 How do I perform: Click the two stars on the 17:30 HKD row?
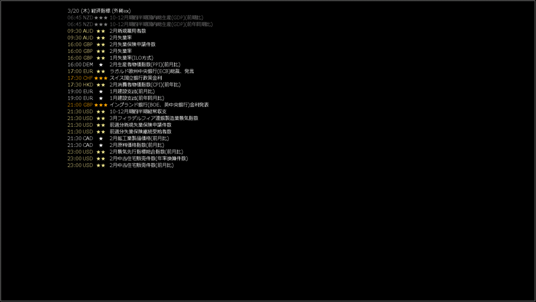pos(101,85)
